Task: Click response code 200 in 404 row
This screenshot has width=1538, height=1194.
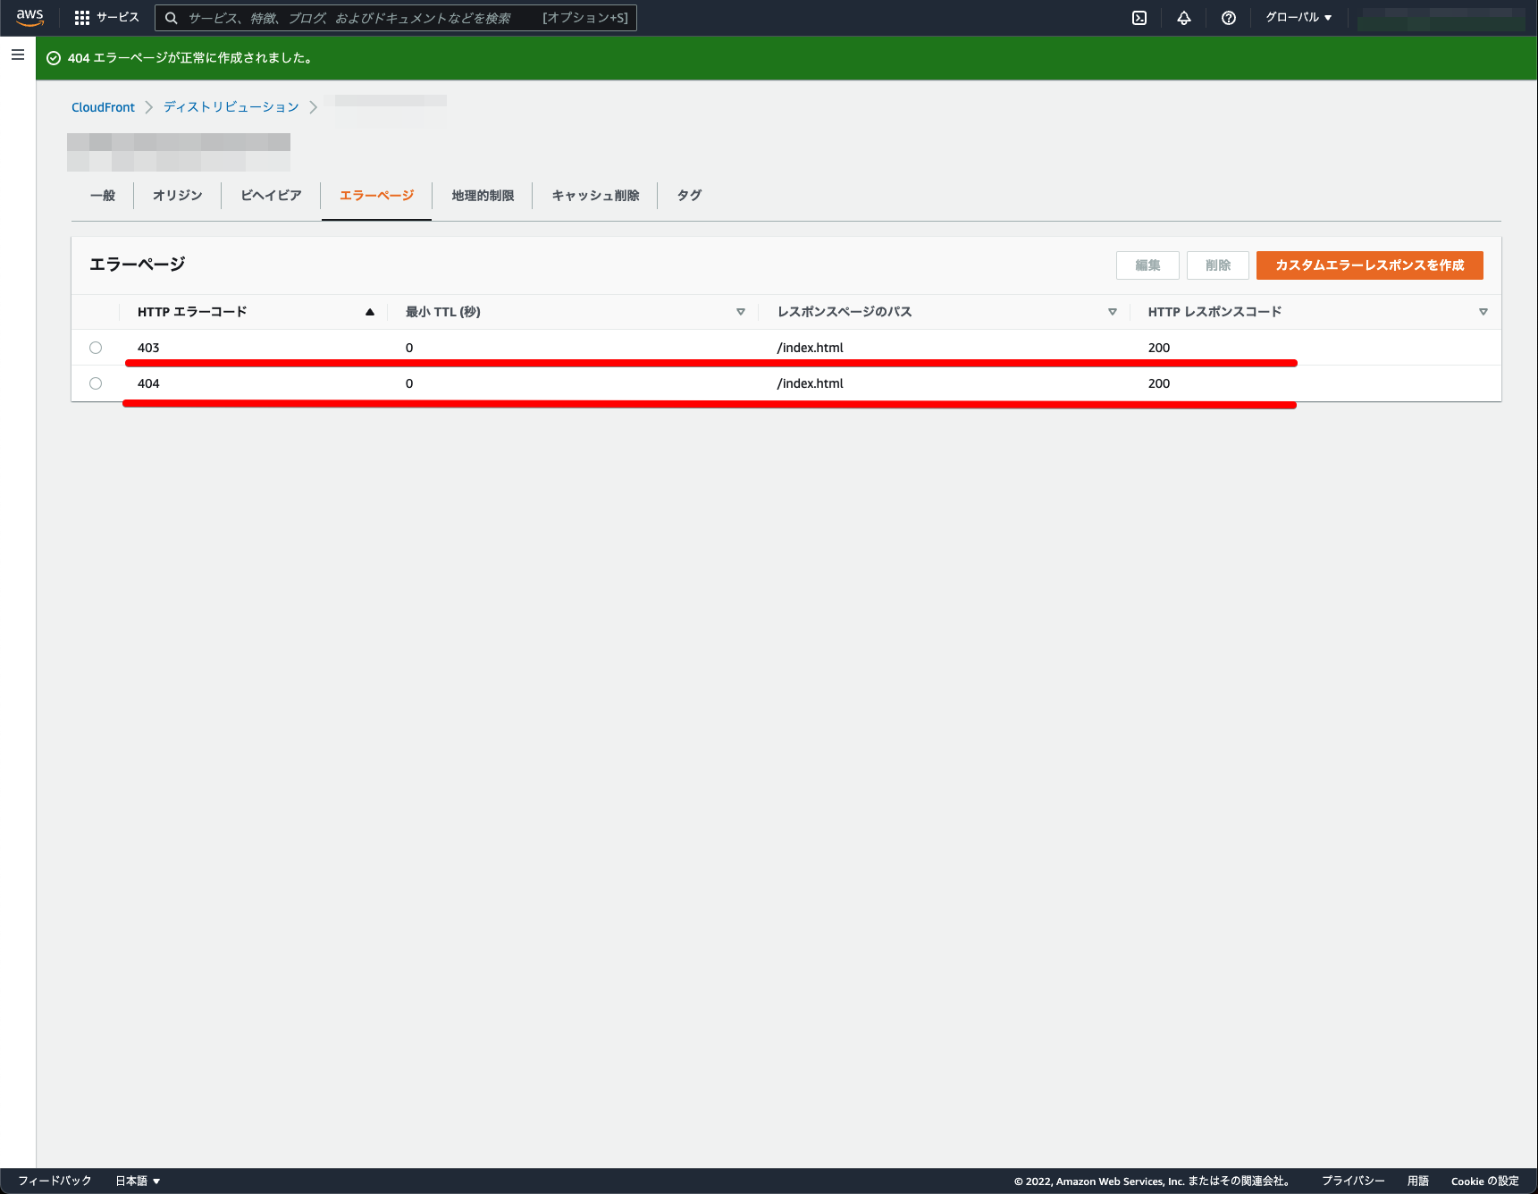Action: click(1159, 383)
